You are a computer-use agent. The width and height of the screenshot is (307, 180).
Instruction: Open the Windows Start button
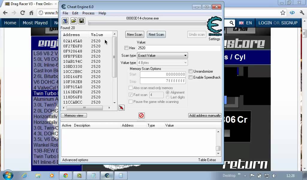pos(8,175)
